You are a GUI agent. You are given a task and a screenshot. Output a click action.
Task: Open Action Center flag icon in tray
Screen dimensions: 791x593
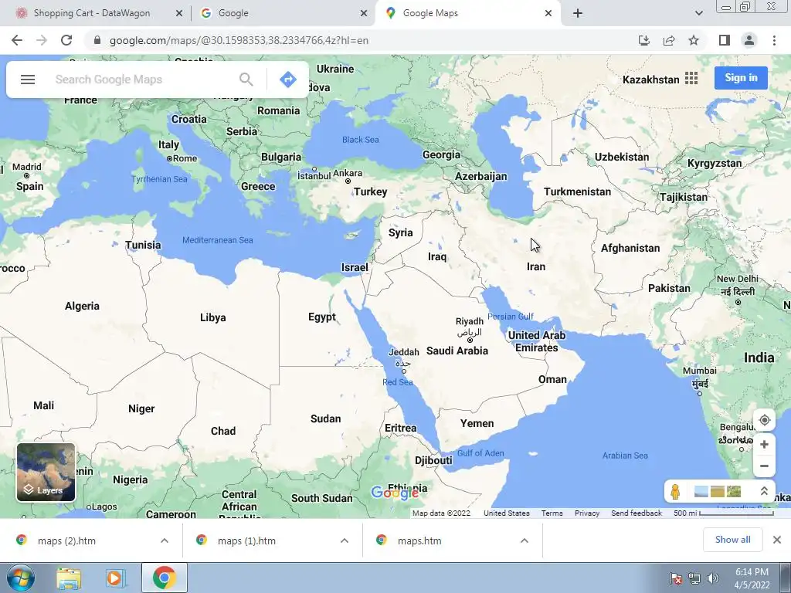click(676, 578)
